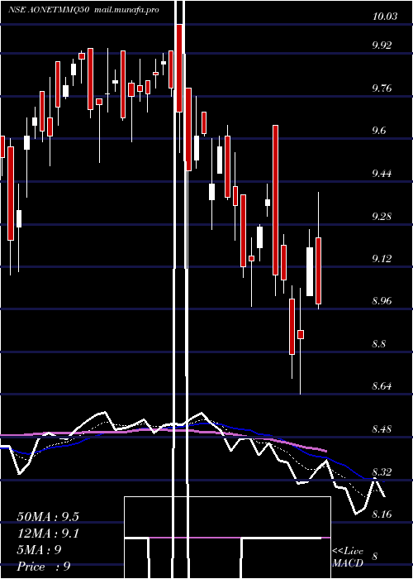Click the mail.munafa.pro watermark text
Viewport: 413px width, 579px height.
[x=126, y=10]
